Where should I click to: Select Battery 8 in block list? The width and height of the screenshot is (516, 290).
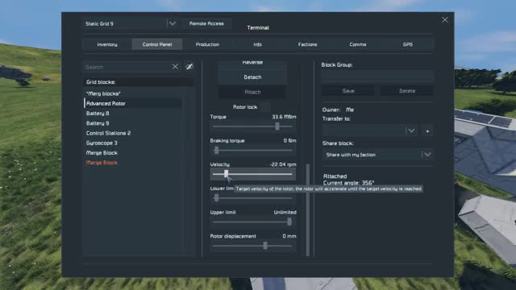tap(98, 113)
